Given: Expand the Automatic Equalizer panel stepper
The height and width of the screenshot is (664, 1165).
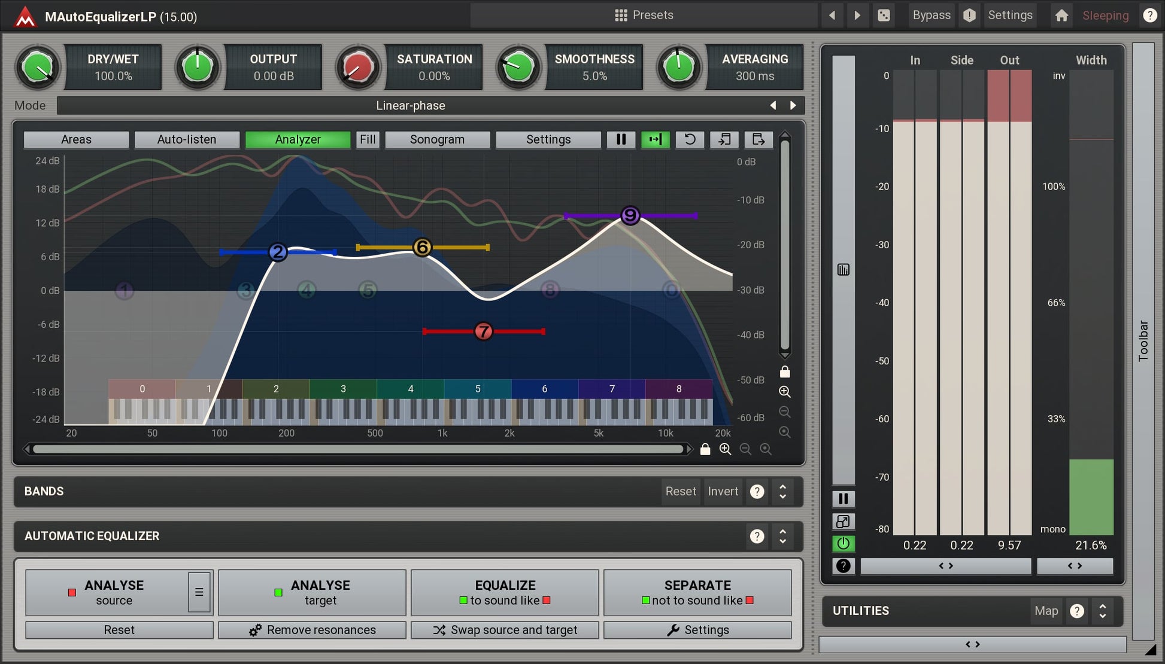Looking at the screenshot, I should coord(782,537).
